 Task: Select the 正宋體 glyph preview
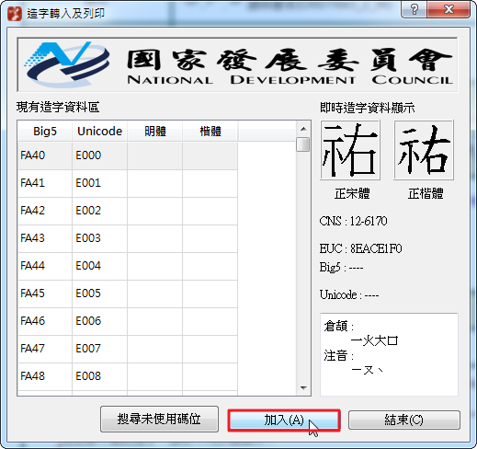[350, 150]
